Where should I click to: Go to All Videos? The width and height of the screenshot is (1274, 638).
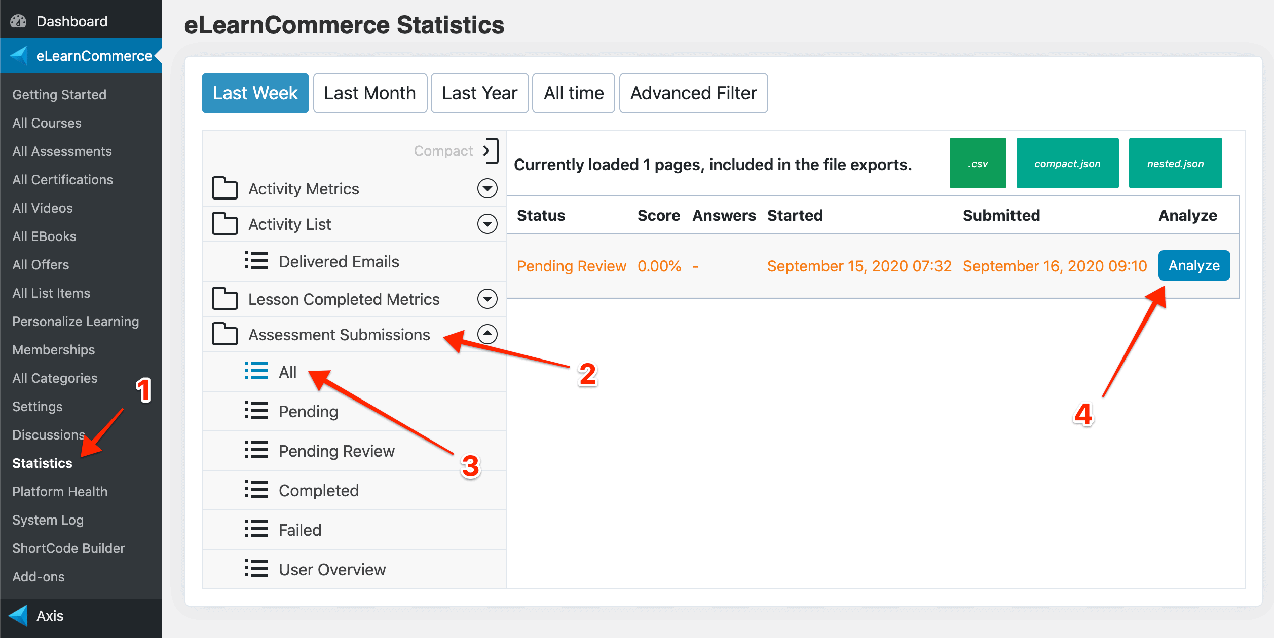(x=43, y=208)
